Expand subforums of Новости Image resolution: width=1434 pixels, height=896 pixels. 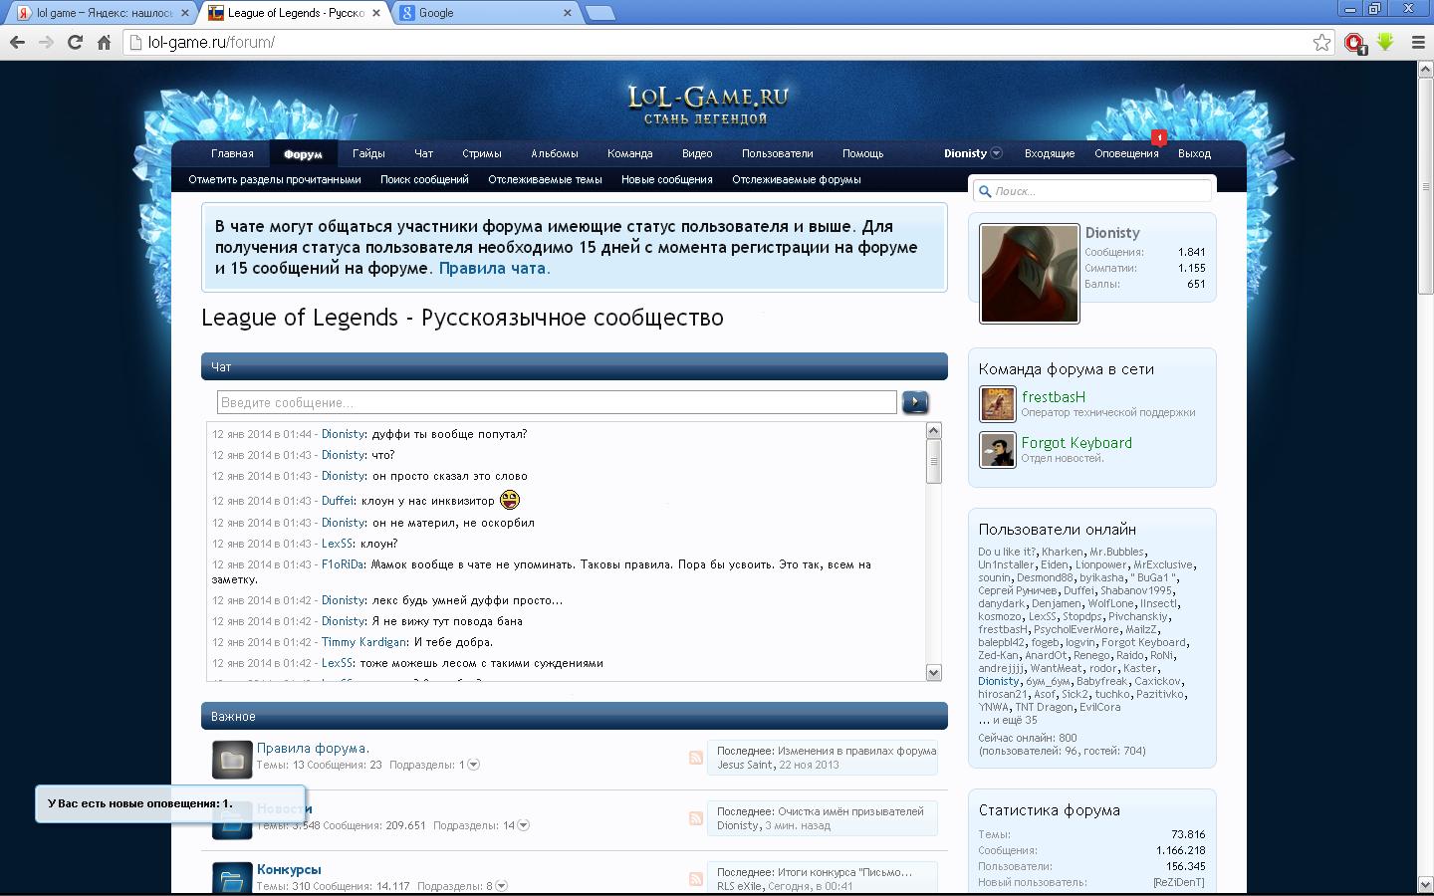(524, 825)
